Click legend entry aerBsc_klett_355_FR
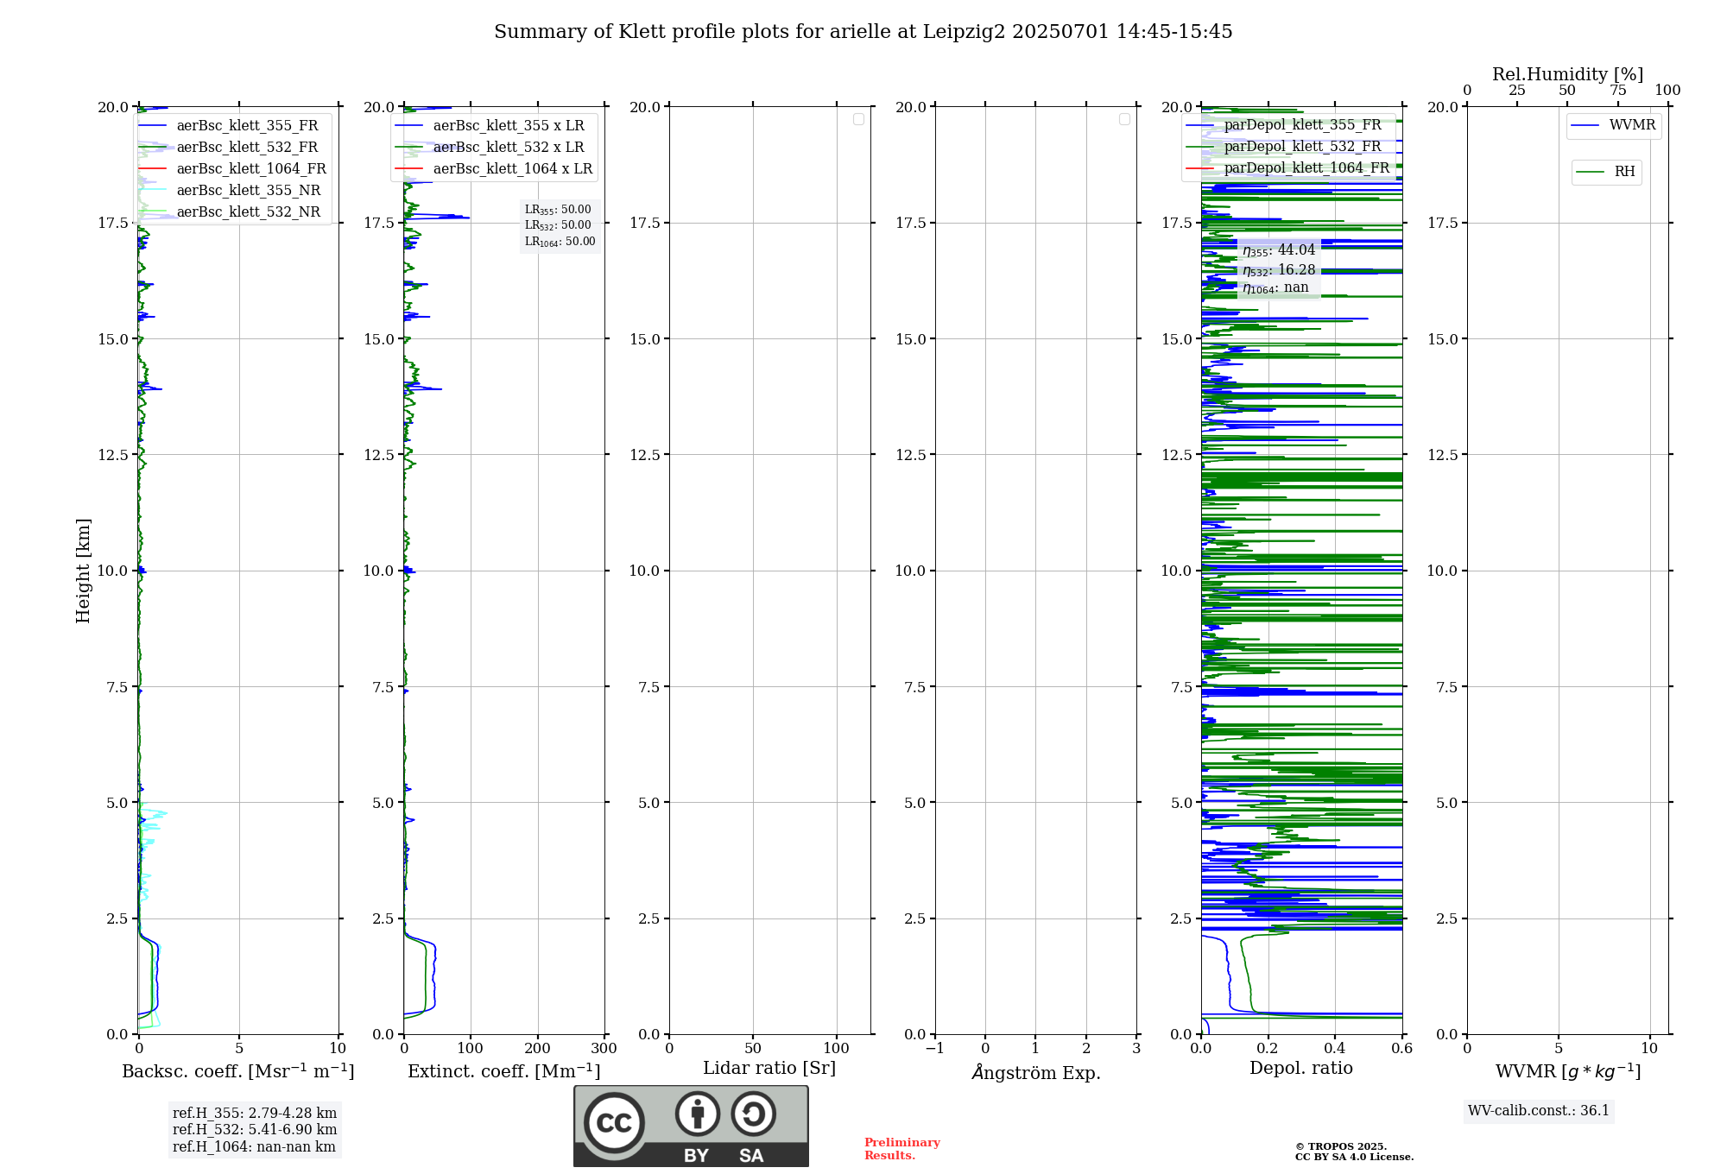1727x1174 pixels. point(247,125)
